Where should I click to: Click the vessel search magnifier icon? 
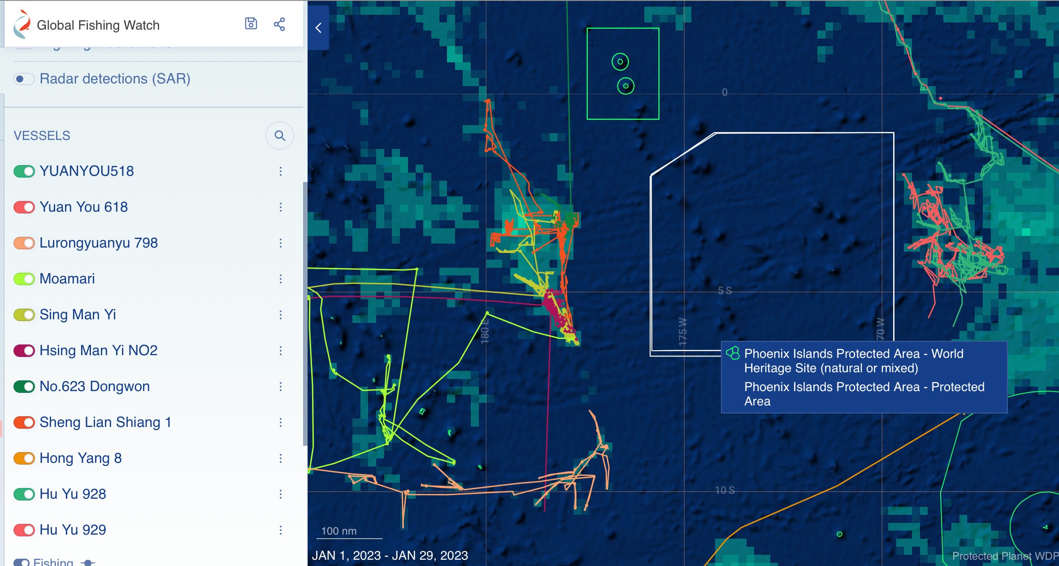[280, 135]
